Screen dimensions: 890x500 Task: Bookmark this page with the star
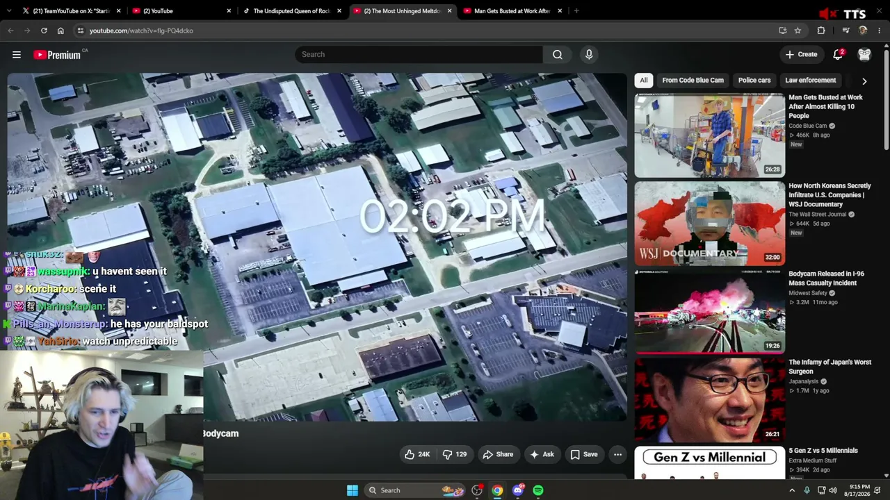(x=798, y=31)
